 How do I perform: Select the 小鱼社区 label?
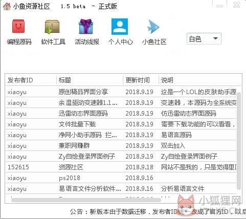(x=154, y=41)
